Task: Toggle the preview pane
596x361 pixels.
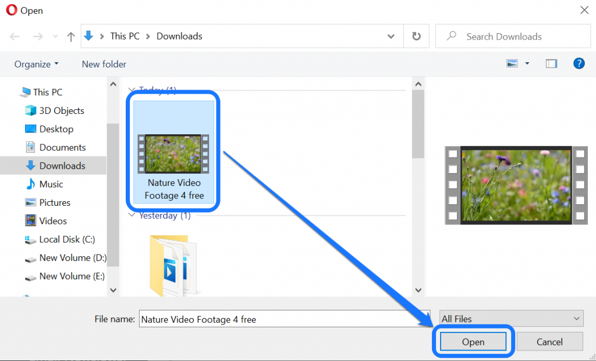Action: pyautogui.click(x=551, y=63)
